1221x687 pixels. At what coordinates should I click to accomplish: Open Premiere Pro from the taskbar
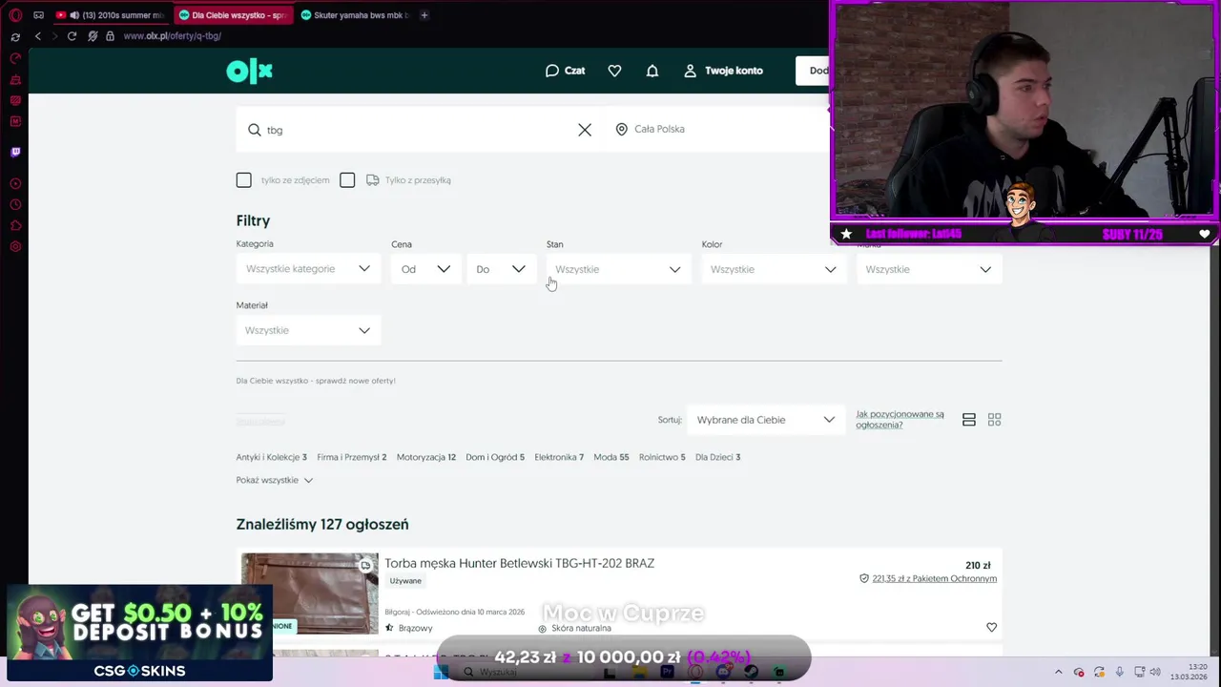667,672
